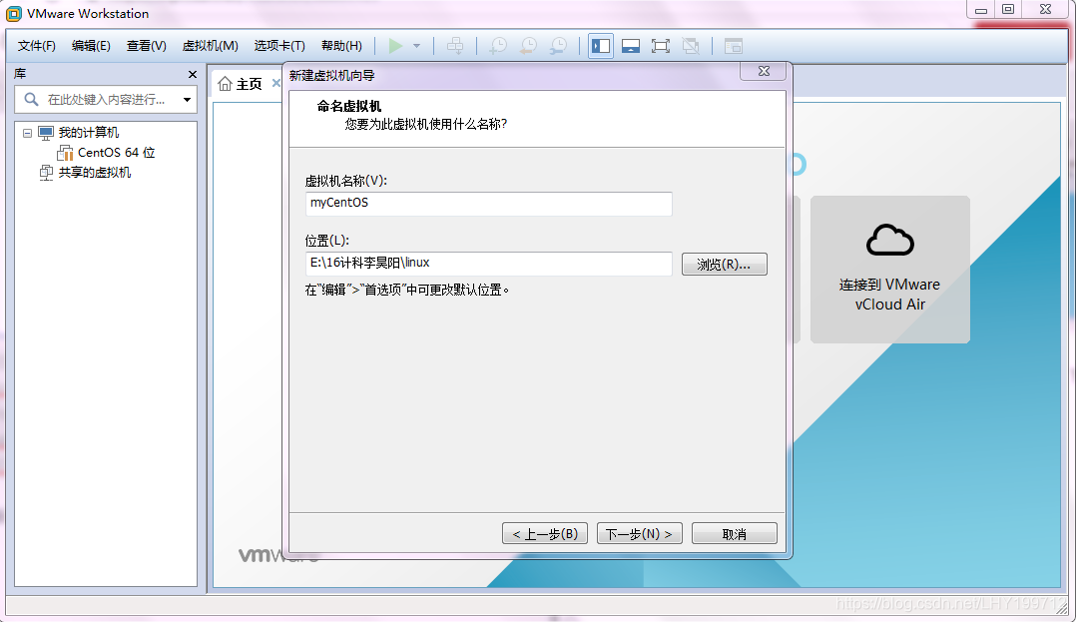The width and height of the screenshot is (1076, 622).
Task: Click the 位置 path input field
Action: point(489,264)
